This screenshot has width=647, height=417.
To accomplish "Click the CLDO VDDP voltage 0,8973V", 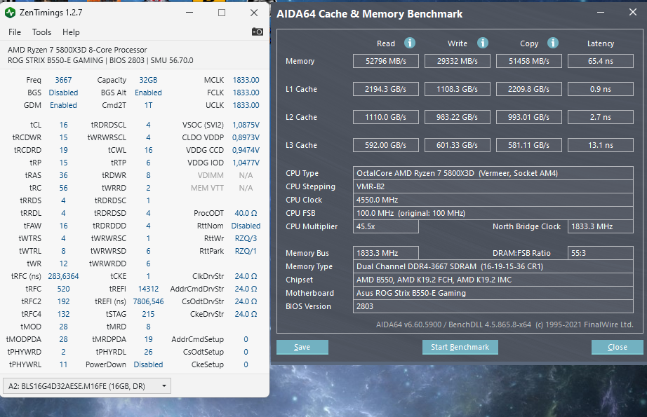I will [x=246, y=137].
